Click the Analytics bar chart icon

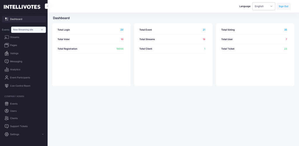pos(6,70)
